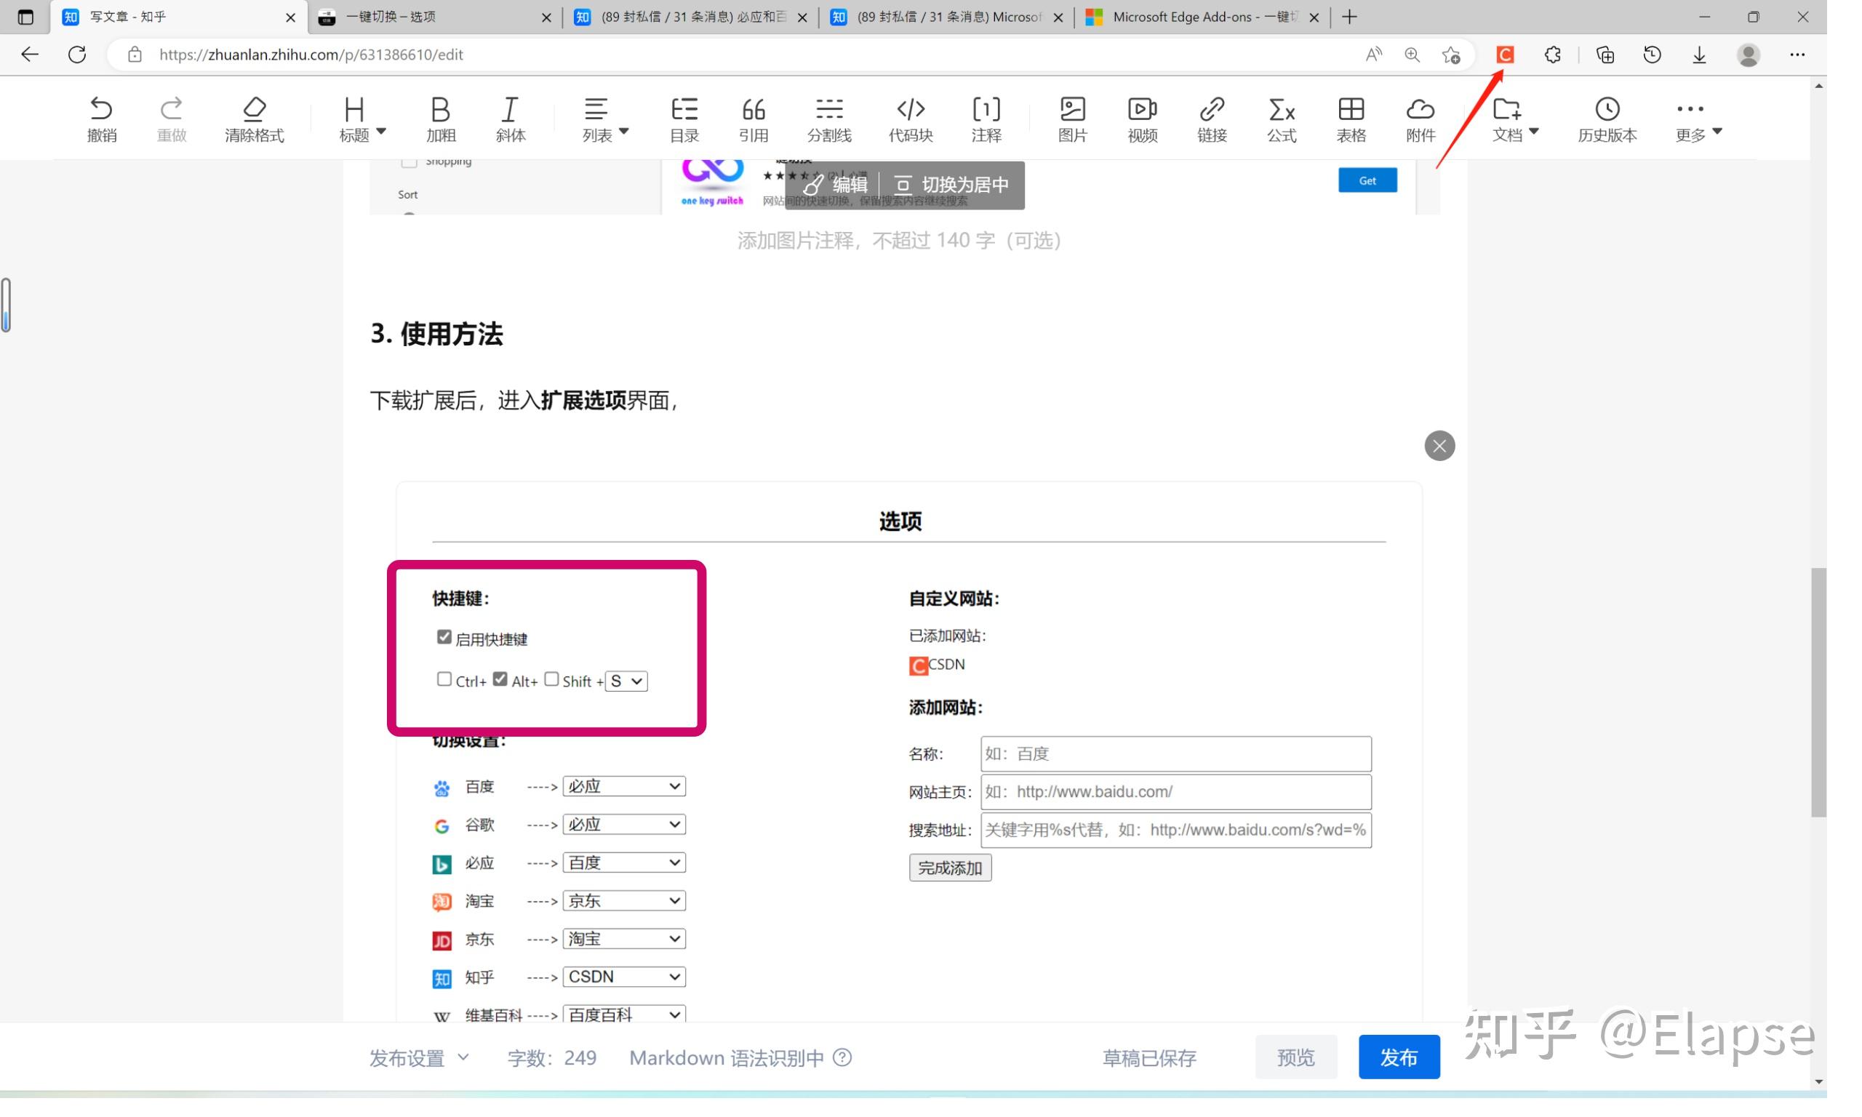1862x1117 pixels.
Task: Expand 发布设置 publish settings
Action: (419, 1057)
